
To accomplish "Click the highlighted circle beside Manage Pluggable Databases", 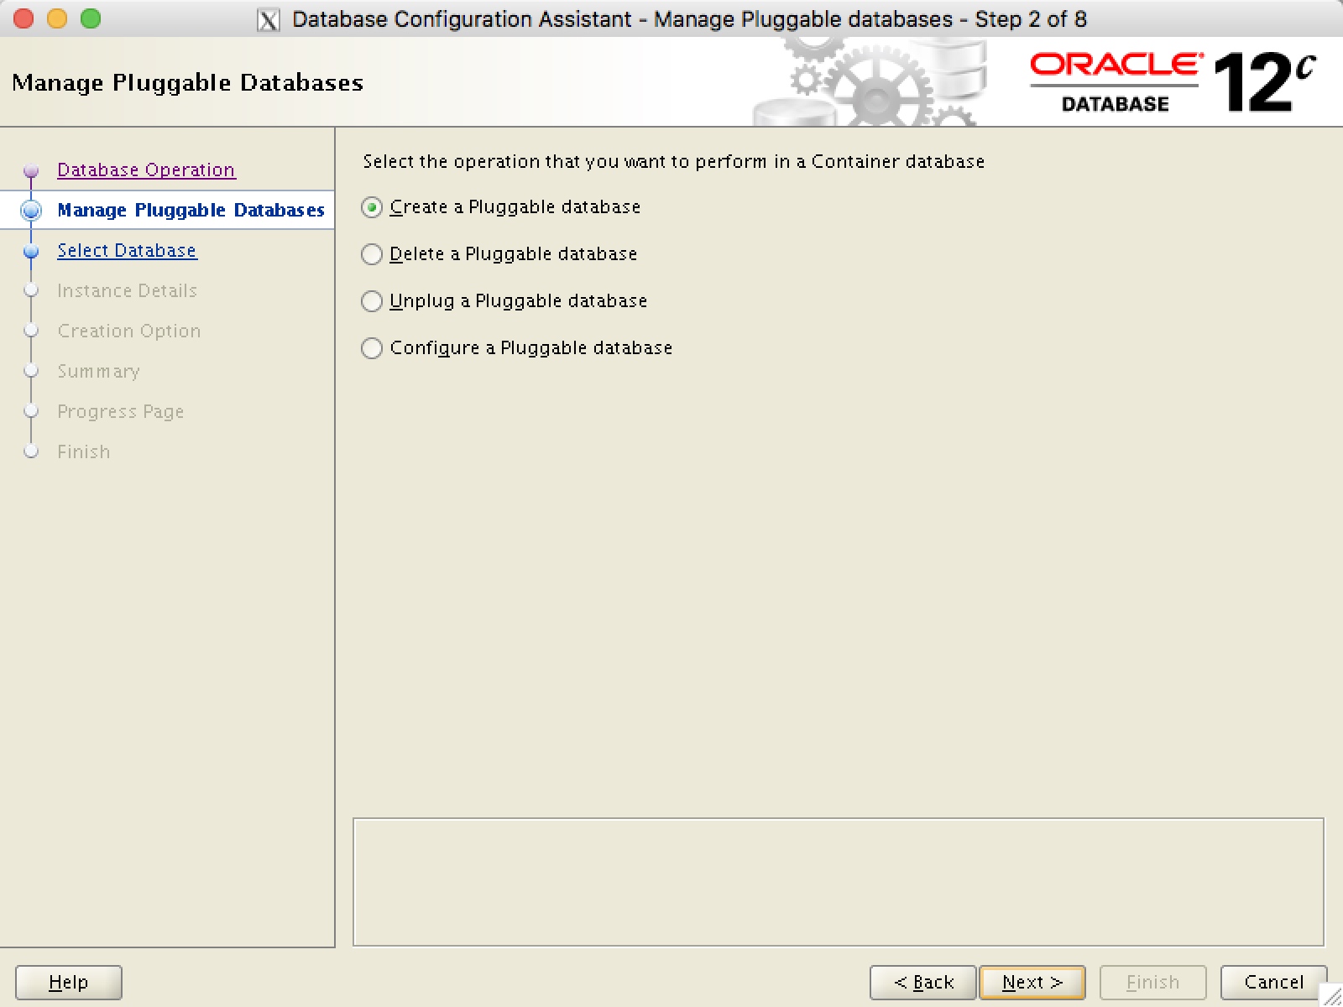I will pyautogui.click(x=32, y=210).
